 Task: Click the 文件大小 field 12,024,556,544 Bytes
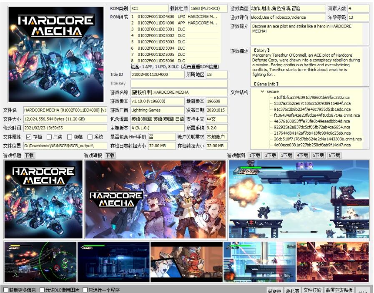pyautogui.click(x=65, y=119)
